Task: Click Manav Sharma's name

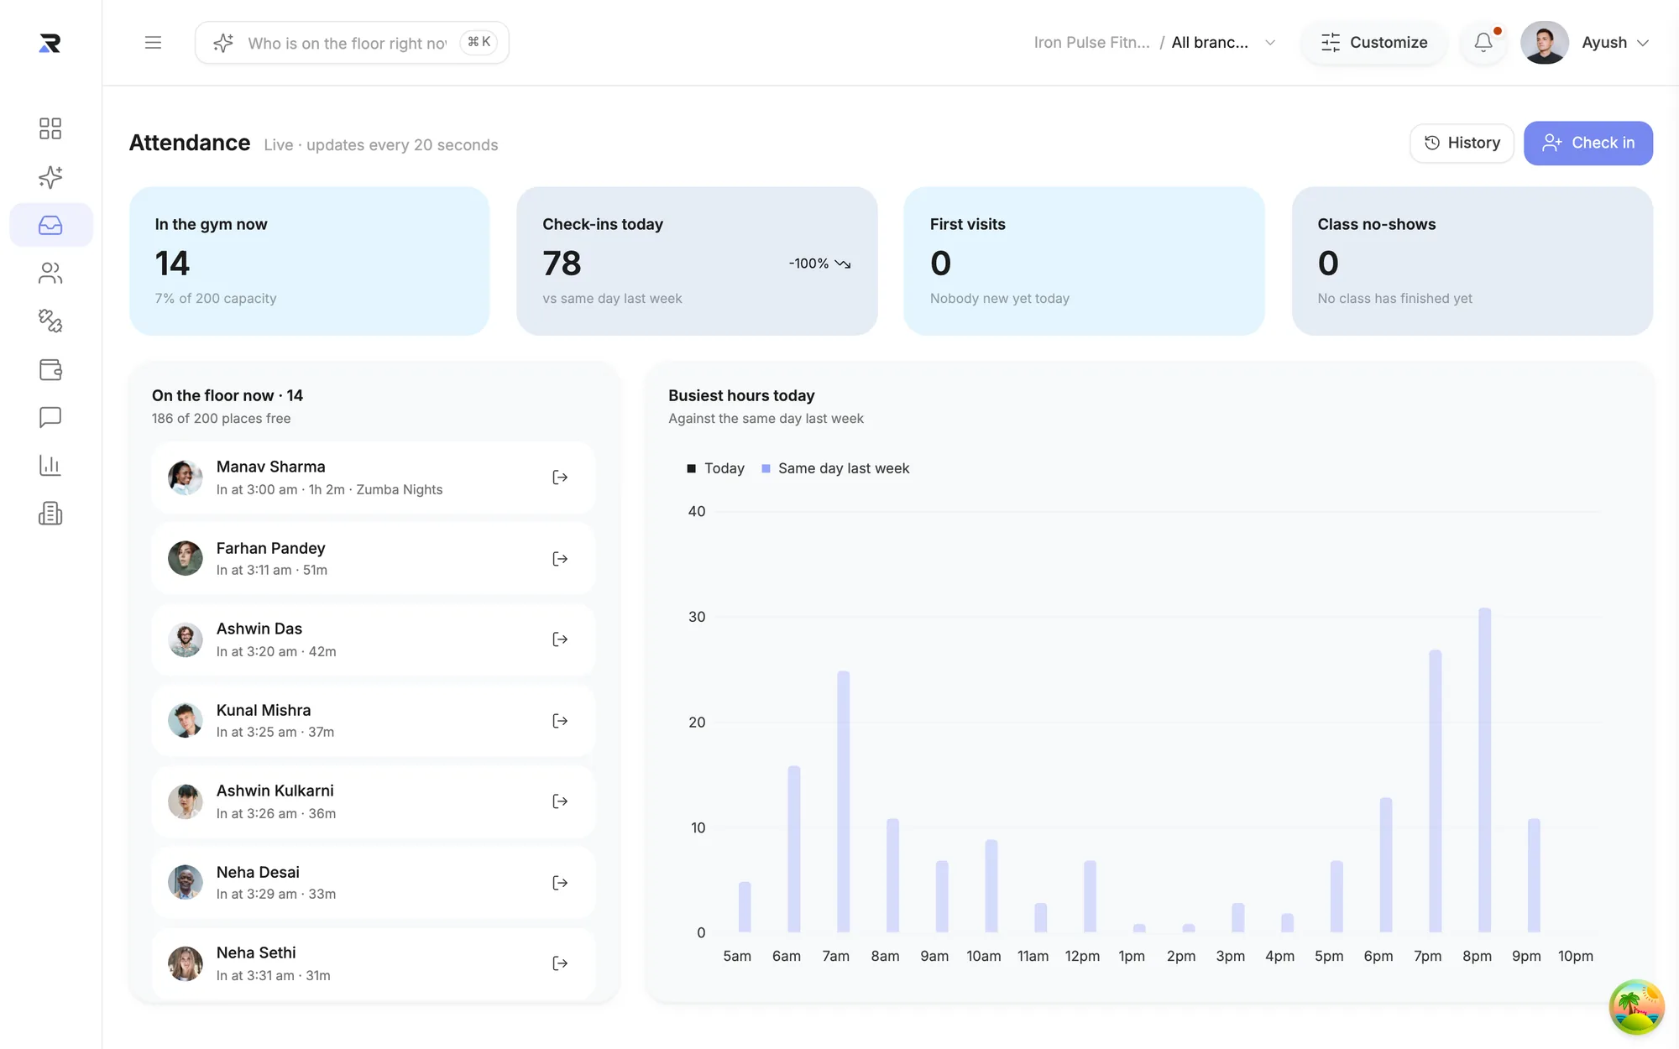Action: click(270, 467)
